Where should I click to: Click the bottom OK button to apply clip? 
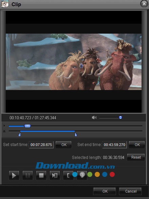105,191
